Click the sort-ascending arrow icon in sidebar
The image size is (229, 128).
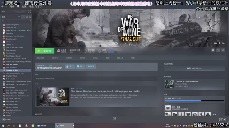[23, 17]
